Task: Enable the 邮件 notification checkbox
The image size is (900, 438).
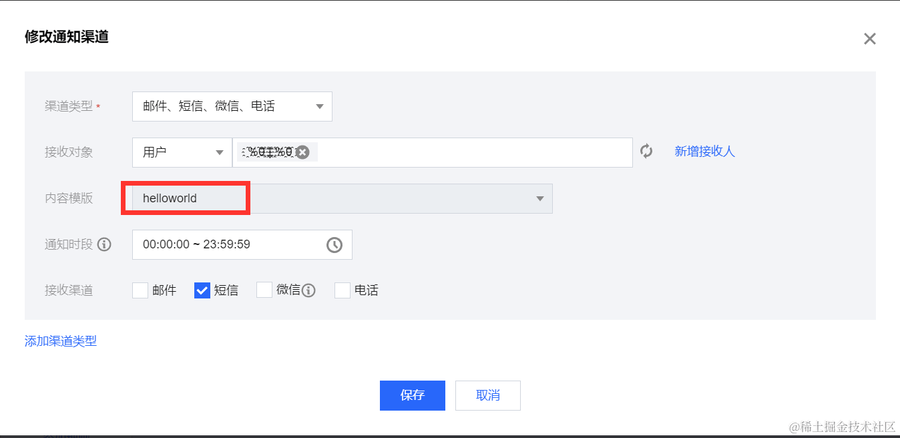Action: [140, 290]
